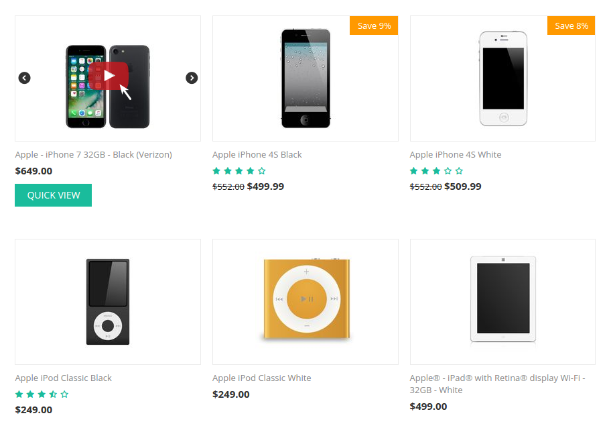This screenshot has width=609, height=432.
Task: Open the iPad with Retina display link
Action: tap(498, 384)
